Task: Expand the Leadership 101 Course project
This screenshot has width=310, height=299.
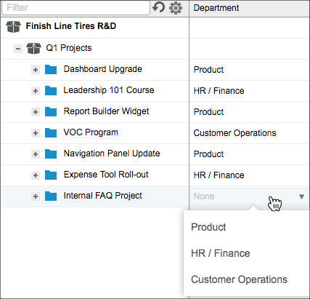Action: pos(36,91)
